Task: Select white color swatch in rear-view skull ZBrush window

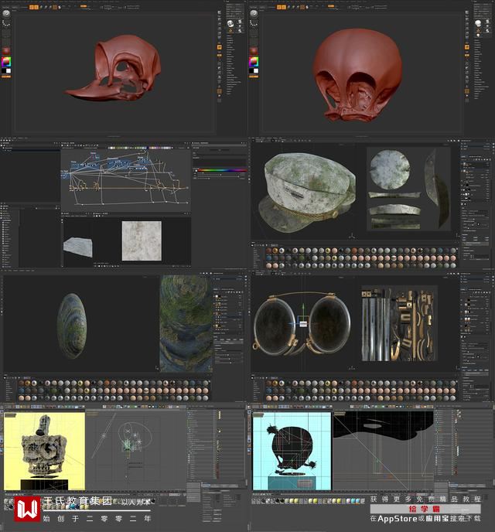Action: tap(256, 70)
